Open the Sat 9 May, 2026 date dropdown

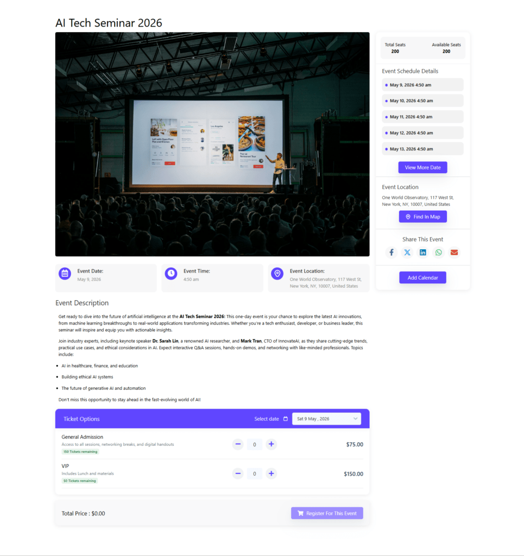point(326,419)
